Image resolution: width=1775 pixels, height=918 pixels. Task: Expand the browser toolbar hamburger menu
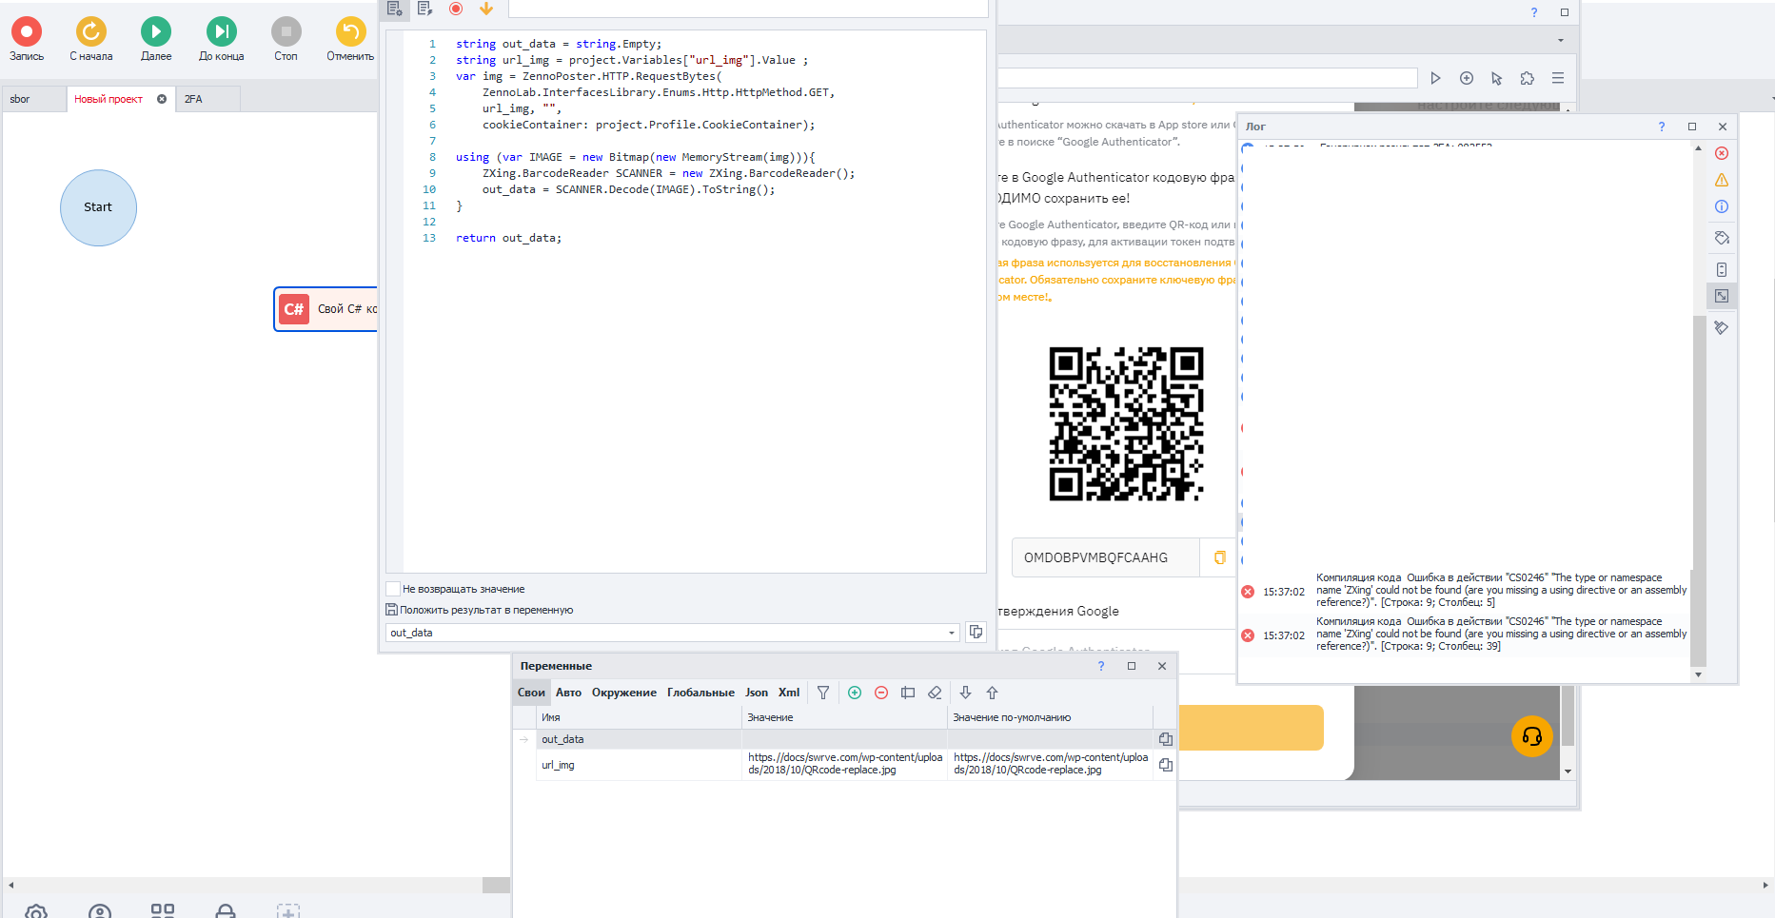1558,78
